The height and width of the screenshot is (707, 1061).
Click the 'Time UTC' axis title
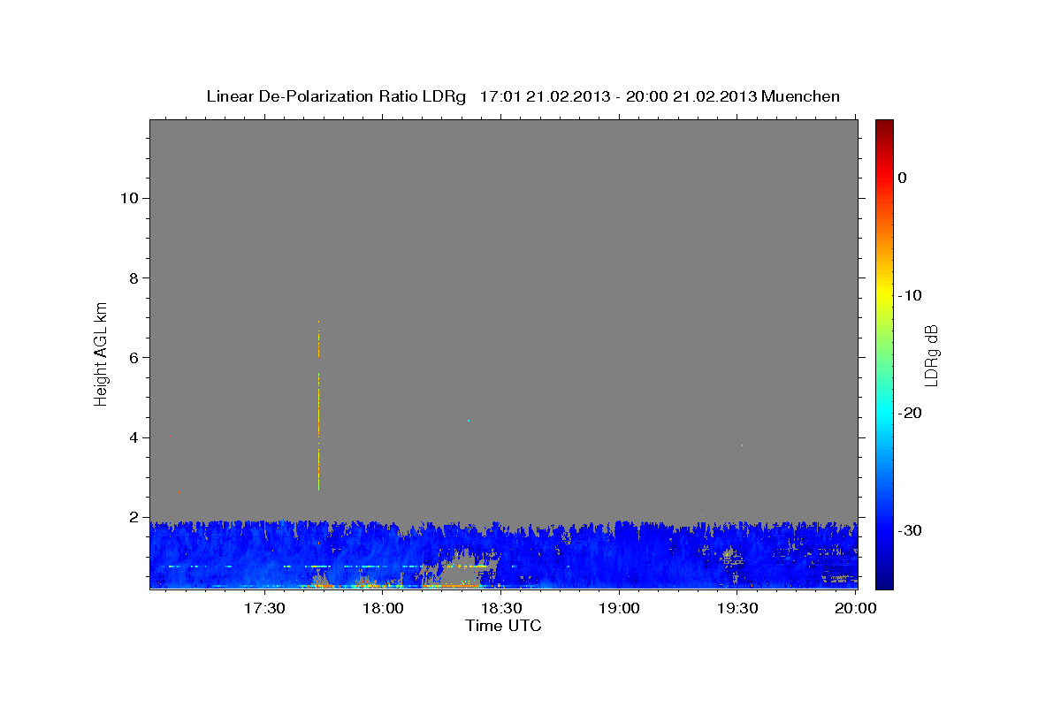(503, 626)
